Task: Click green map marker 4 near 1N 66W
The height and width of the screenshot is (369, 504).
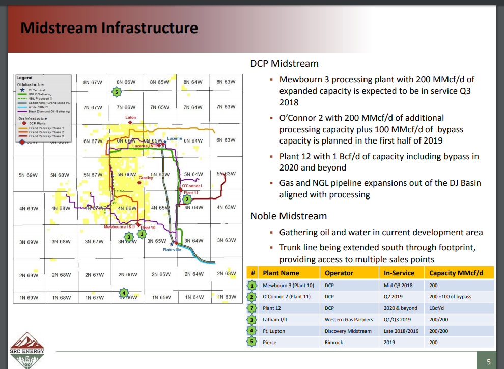Action: [x=124, y=293]
